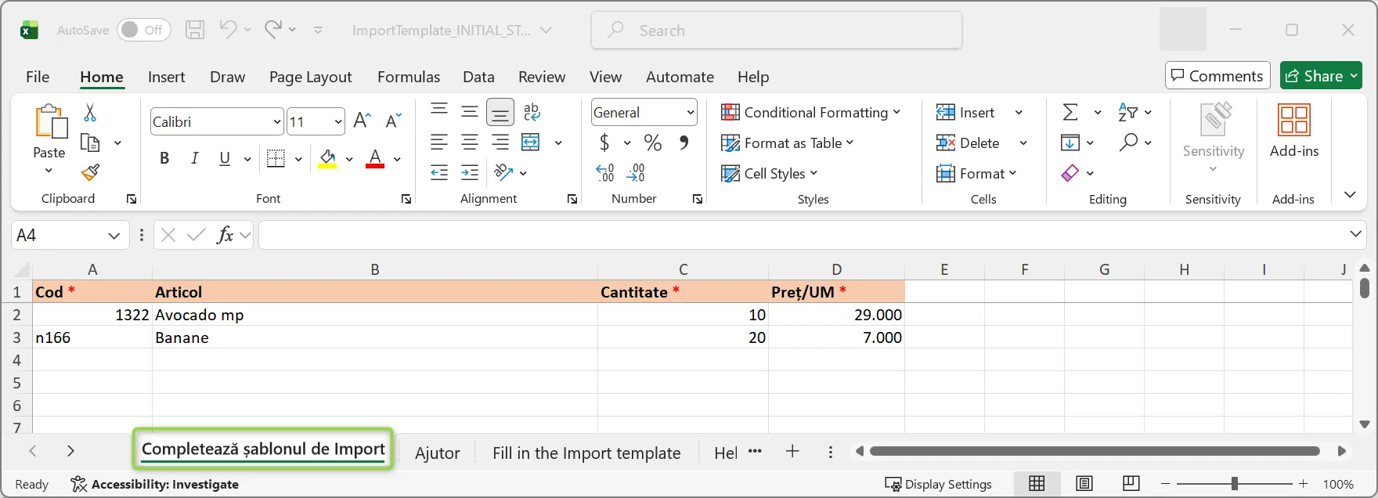Open the font name Calibri dropdown
The image size is (1378, 498).
click(x=277, y=121)
